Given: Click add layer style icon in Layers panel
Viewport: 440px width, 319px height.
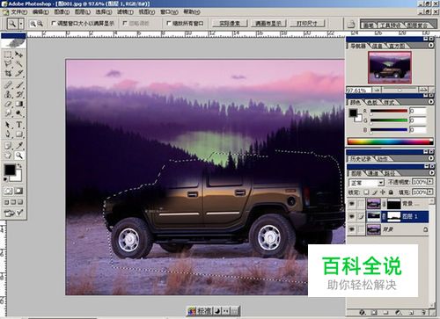Looking at the screenshot, I should point(362,312).
